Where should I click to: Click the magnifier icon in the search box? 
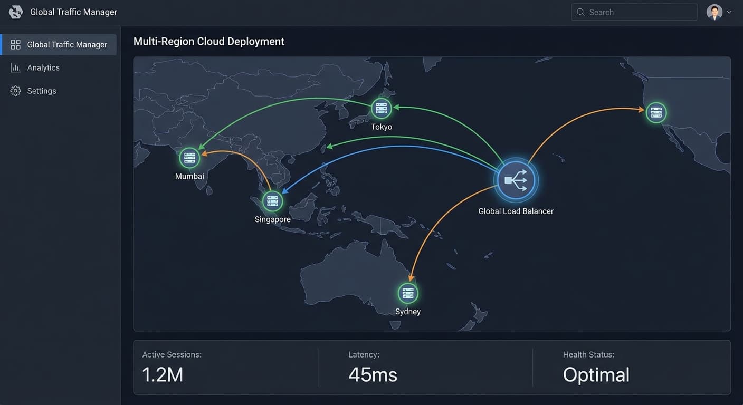580,12
